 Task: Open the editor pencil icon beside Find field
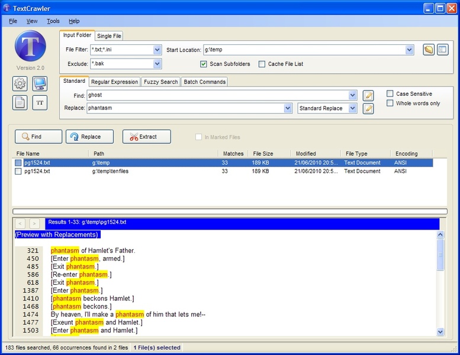368,96
